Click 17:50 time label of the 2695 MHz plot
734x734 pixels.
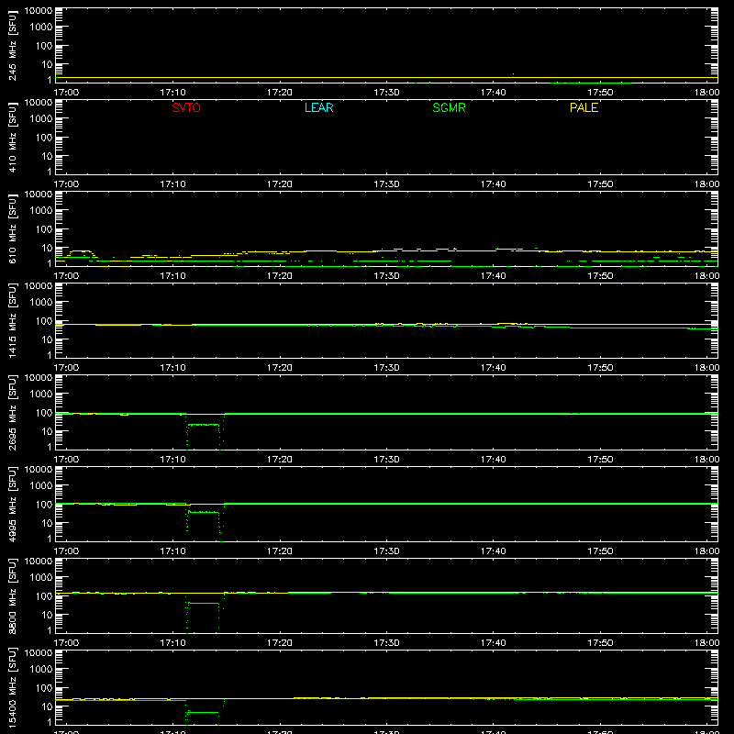[x=600, y=460]
